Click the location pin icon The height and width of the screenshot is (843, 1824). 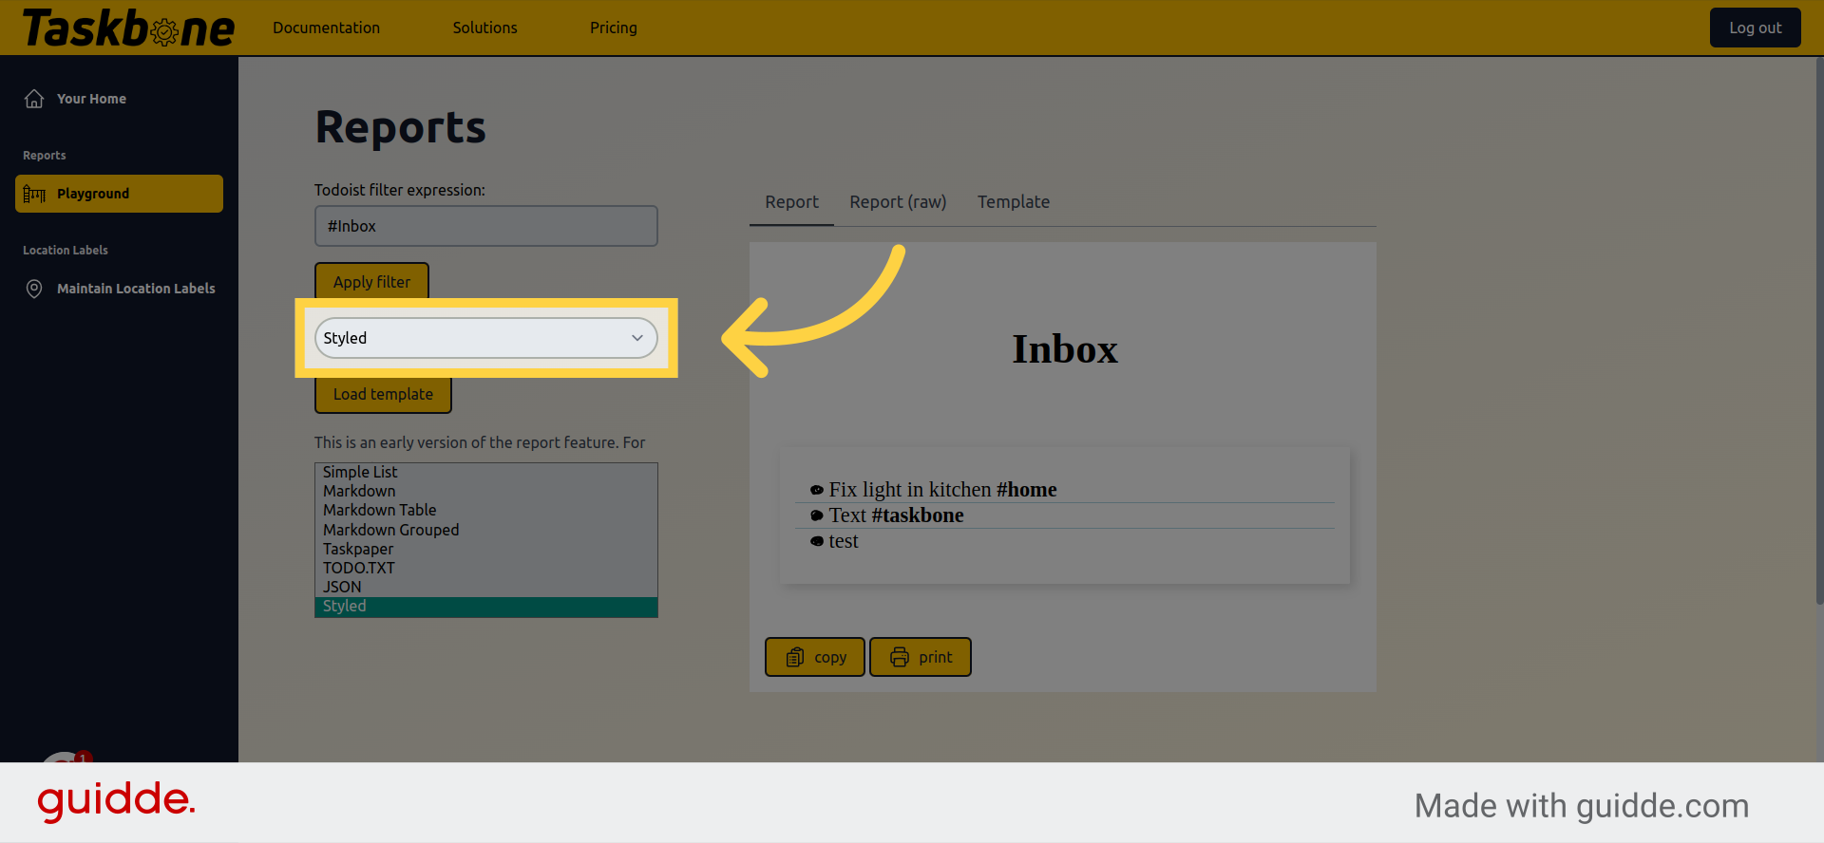click(x=34, y=289)
